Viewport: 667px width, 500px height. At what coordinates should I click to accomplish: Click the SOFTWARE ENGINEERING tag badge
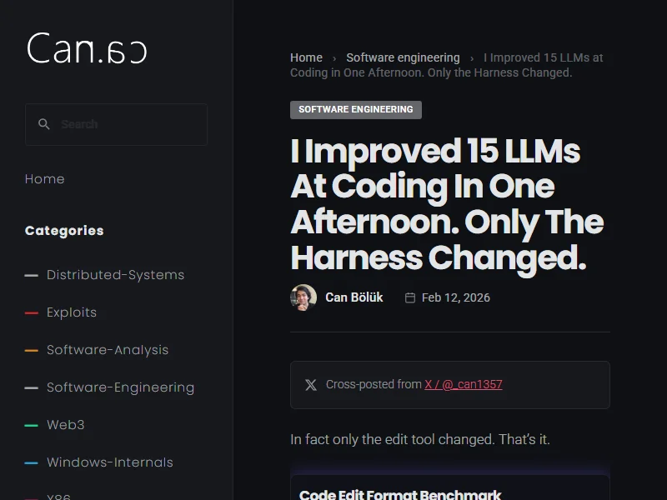pyautogui.click(x=356, y=110)
